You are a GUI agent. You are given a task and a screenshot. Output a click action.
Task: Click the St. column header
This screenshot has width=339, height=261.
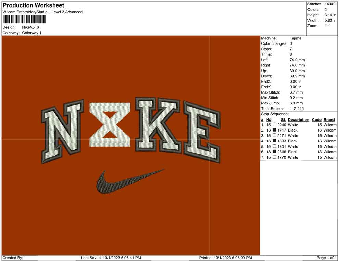pos(284,120)
